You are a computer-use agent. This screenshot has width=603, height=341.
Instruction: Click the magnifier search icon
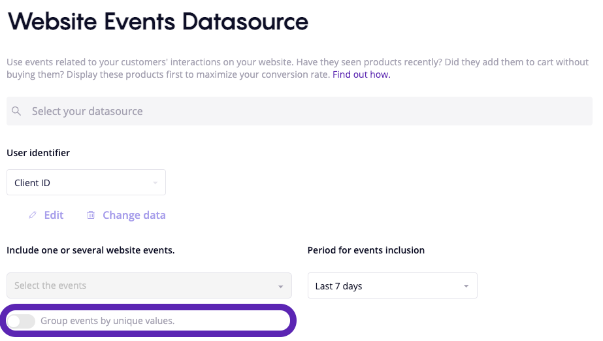tap(17, 111)
